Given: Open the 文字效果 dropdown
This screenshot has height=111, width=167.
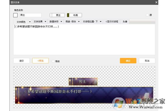Looking at the screenshot, I should 39,21.
